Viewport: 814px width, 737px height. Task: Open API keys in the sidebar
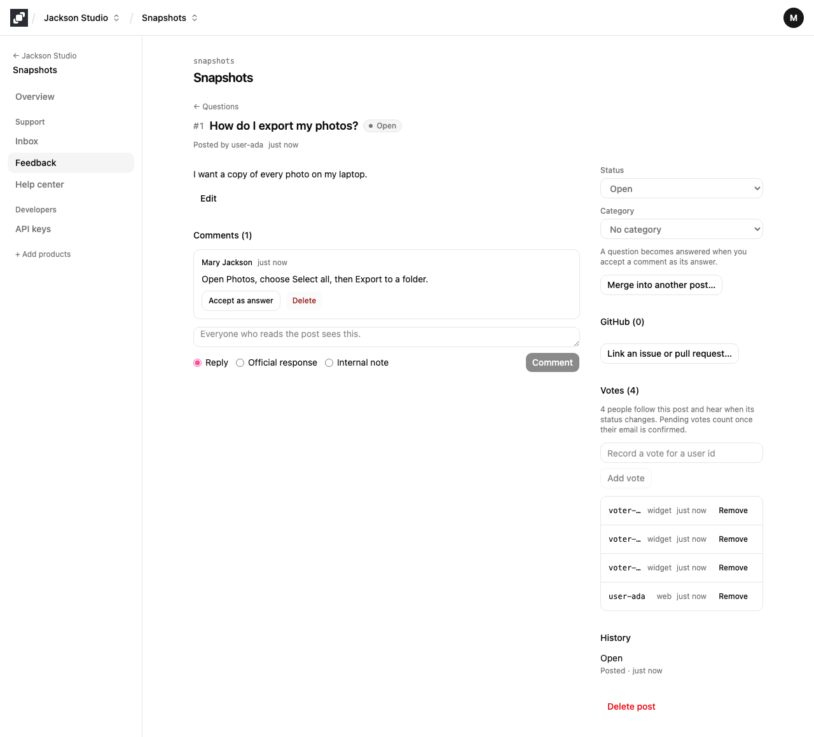pyautogui.click(x=71, y=229)
